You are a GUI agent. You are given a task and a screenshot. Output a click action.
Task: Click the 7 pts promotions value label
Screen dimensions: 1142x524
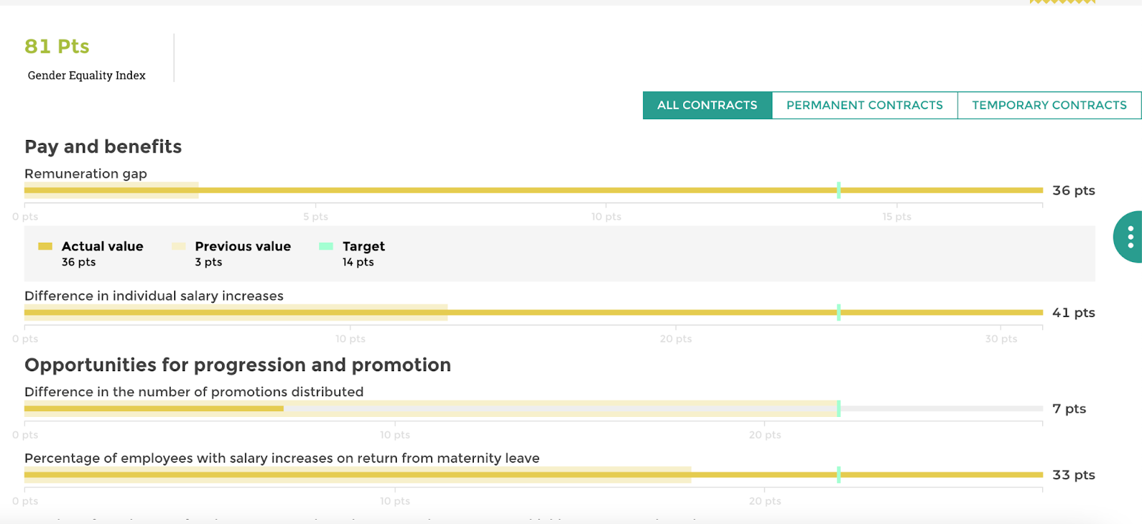1068,409
